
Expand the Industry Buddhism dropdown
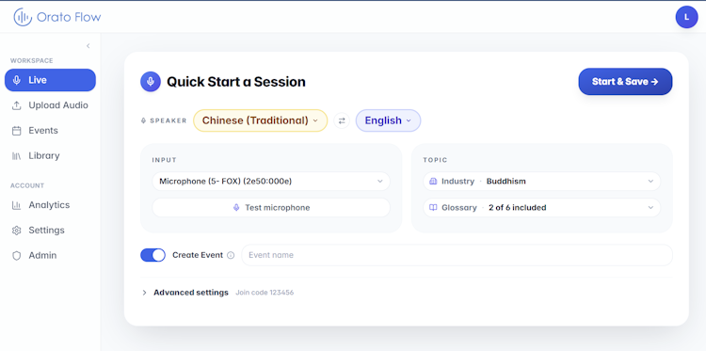(x=541, y=182)
